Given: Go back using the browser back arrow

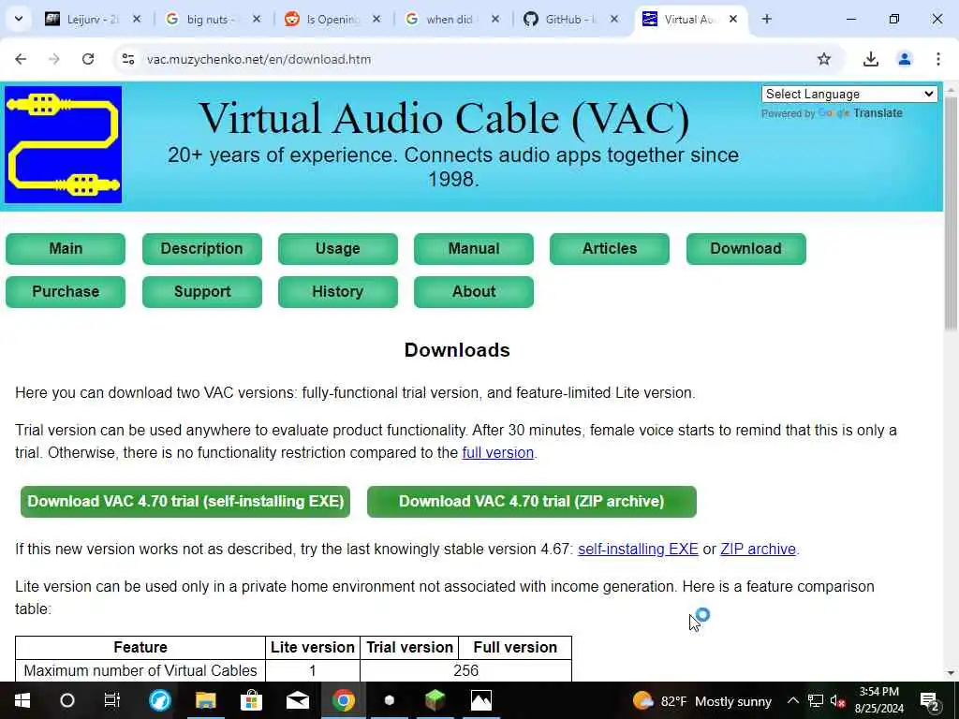Looking at the screenshot, I should 21,59.
